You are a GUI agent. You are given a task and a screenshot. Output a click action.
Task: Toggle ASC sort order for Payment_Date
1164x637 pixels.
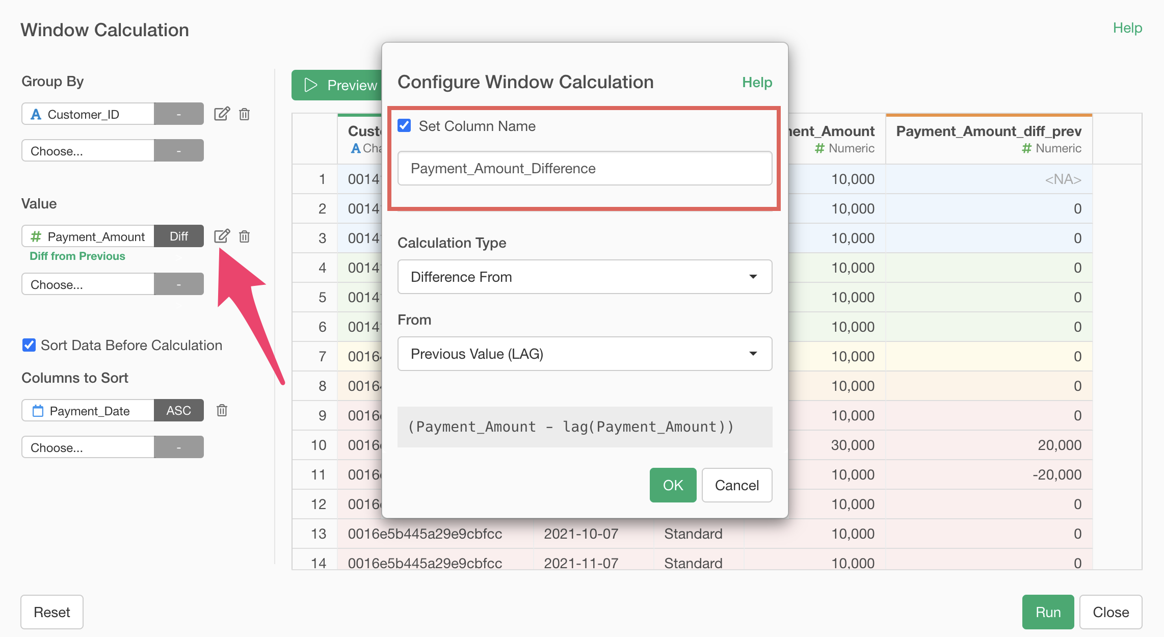click(178, 410)
